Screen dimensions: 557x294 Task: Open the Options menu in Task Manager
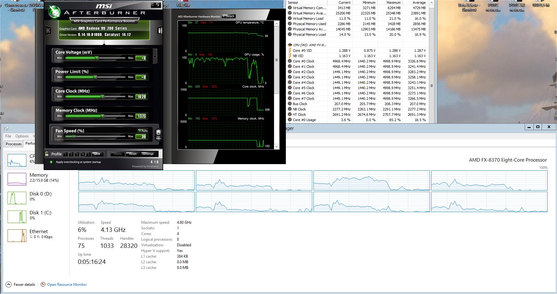(22, 136)
